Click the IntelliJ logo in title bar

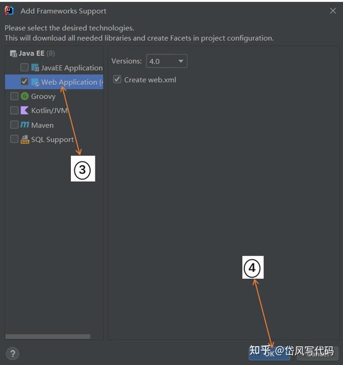pyautogui.click(x=9, y=10)
